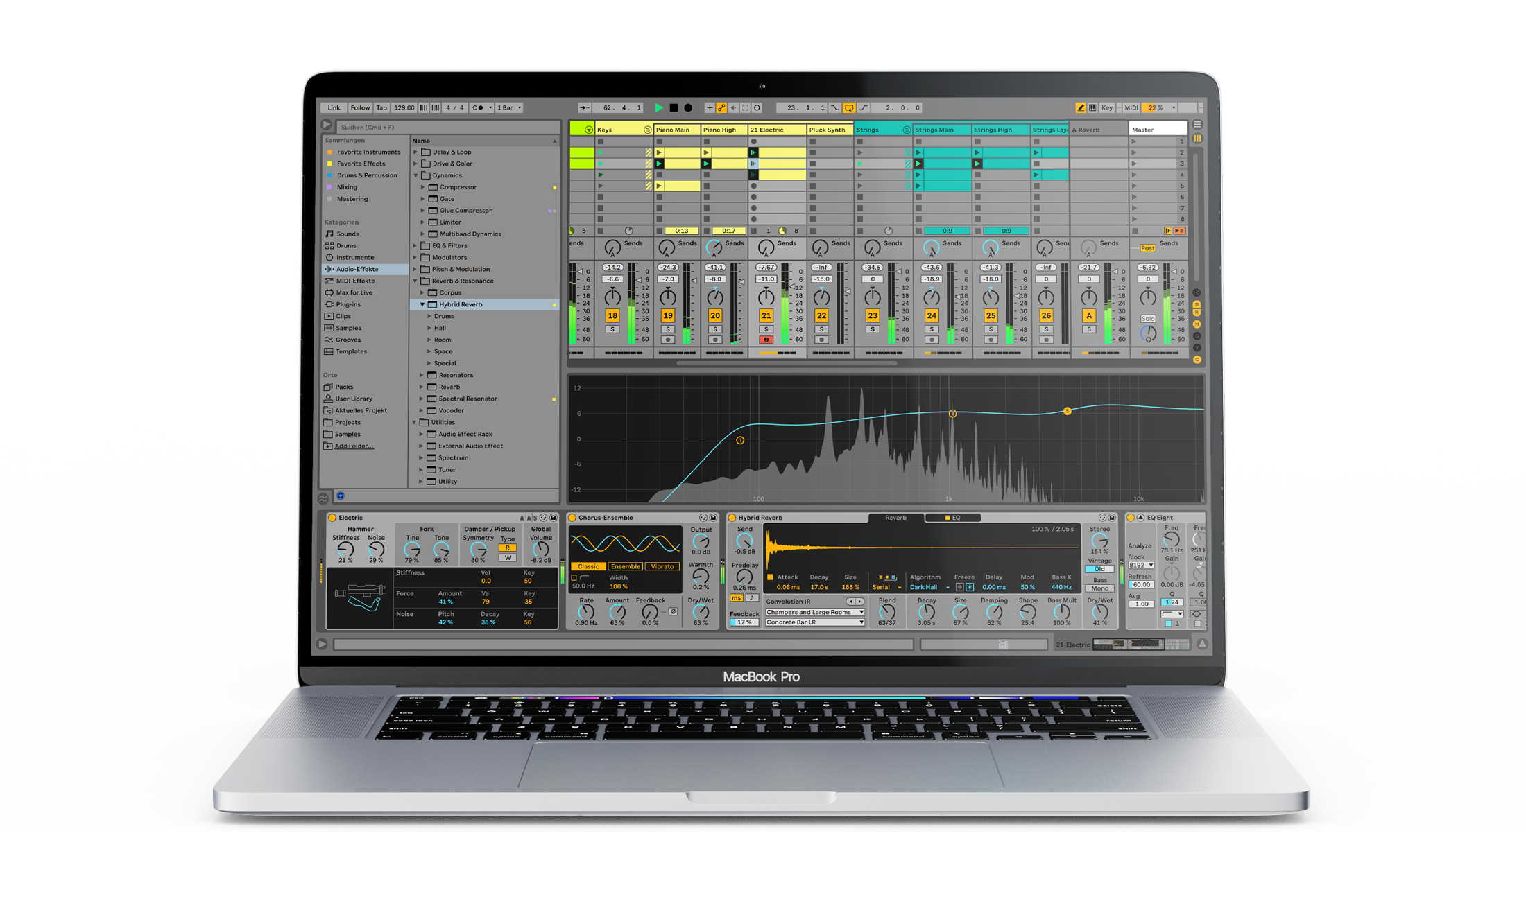Select Ensemble mode in Chorus-Ensemble

click(x=625, y=566)
